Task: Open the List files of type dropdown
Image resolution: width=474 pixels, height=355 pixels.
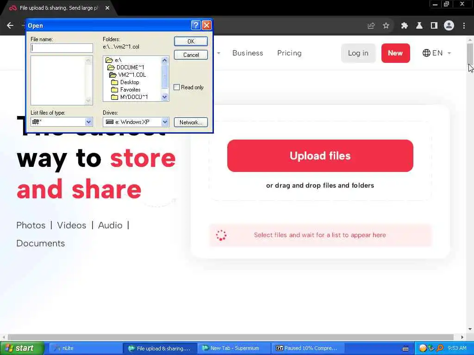Action: click(88, 122)
